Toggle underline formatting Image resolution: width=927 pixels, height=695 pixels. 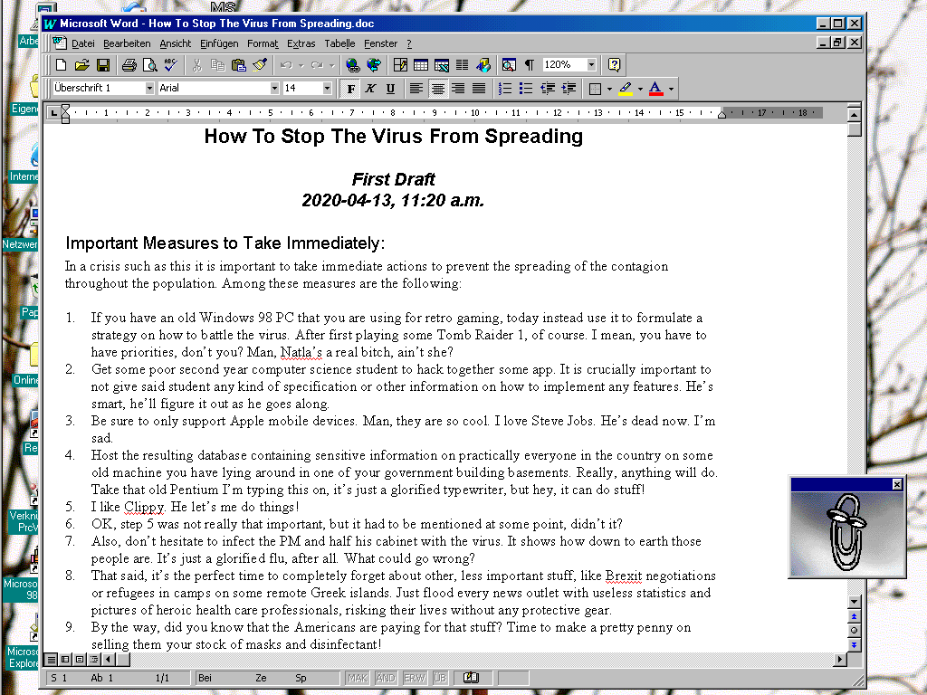coord(391,89)
